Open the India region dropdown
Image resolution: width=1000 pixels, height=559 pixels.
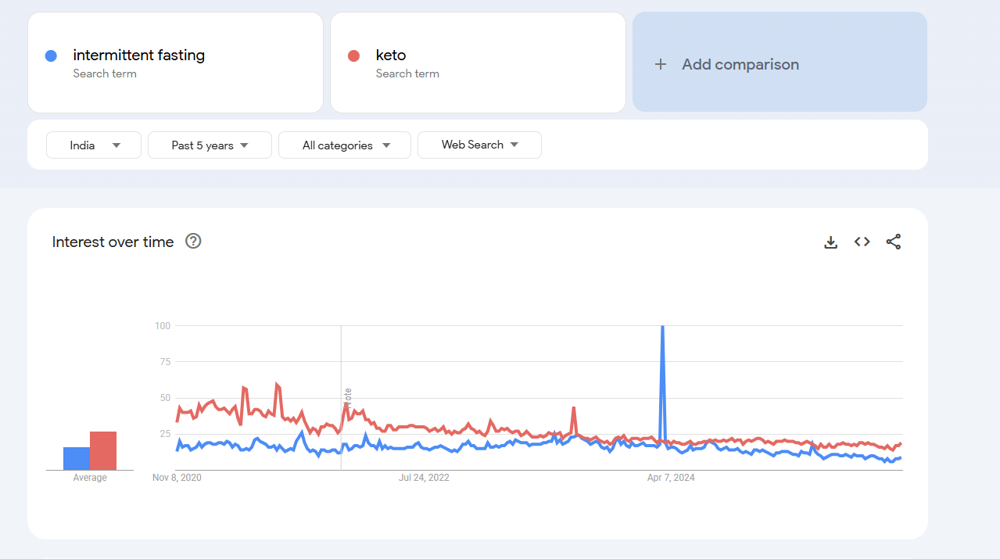tap(93, 145)
